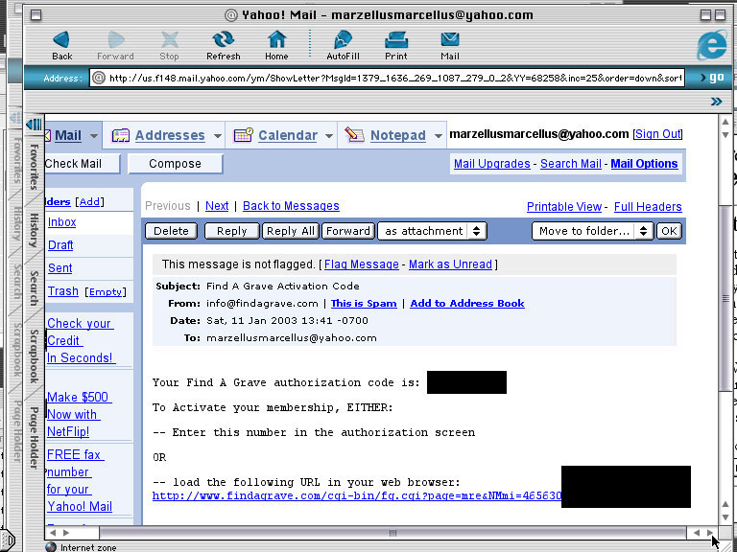737x552 pixels.
Task: Click the 'This is Spam' link
Action: click(363, 304)
